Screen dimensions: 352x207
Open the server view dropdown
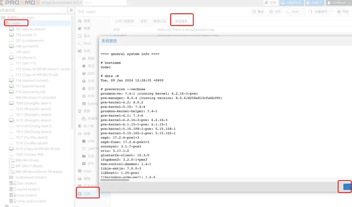33,10
